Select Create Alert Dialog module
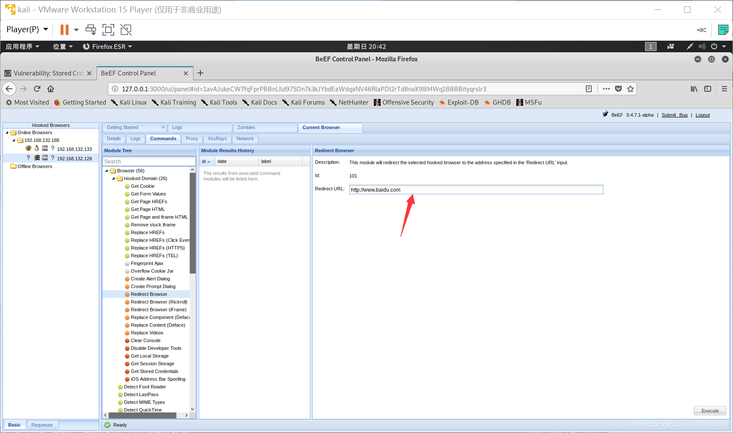Viewport: 733px width, 433px height. click(150, 279)
